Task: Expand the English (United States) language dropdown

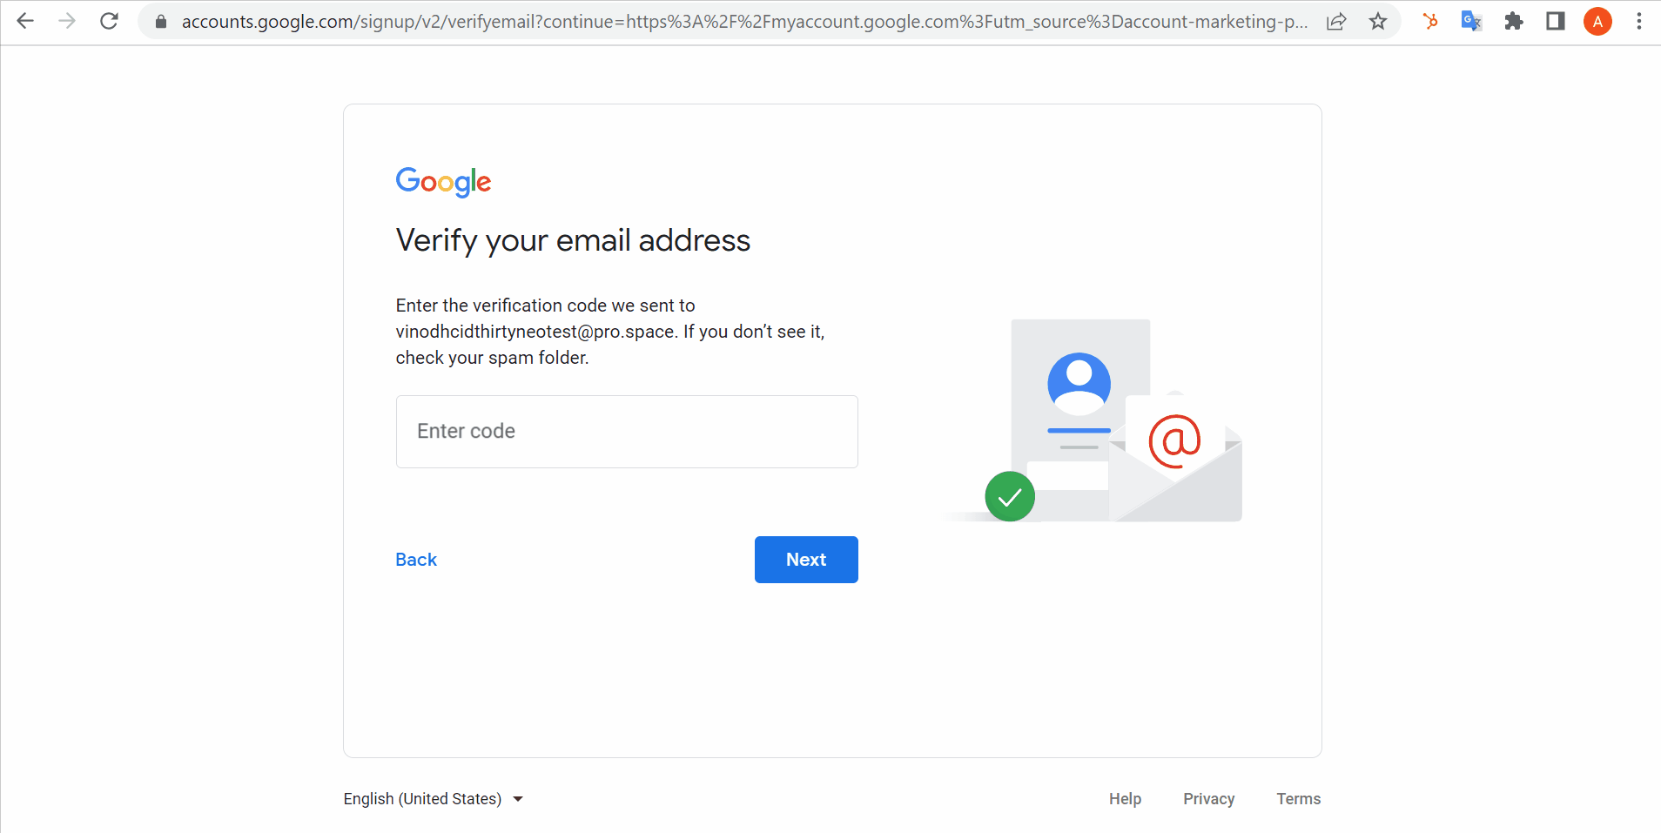Action: tap(434, 799)
